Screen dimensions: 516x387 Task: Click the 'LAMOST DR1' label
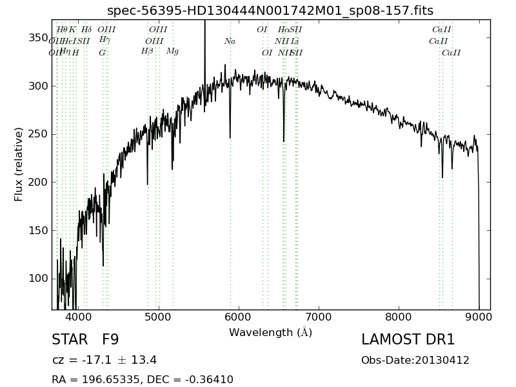pyautogui.click(x=408, y=339)
